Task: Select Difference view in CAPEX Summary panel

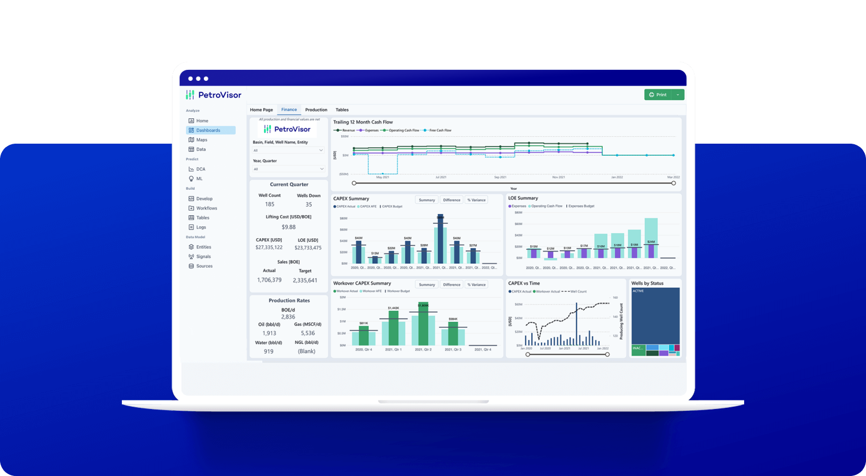Action: pos(451,200)
